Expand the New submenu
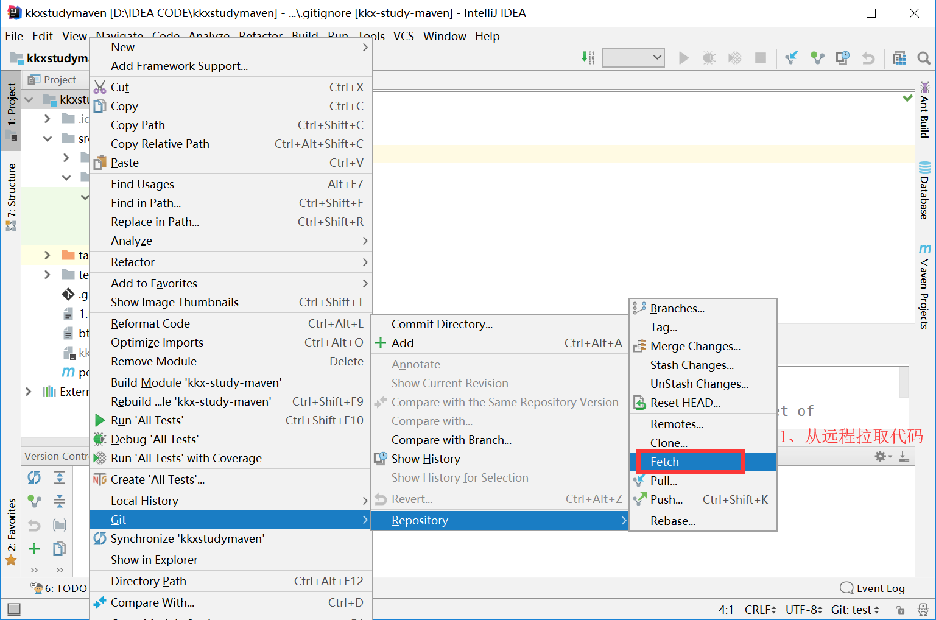This screenshot has height=620, width=936. [x=231, y=47]
